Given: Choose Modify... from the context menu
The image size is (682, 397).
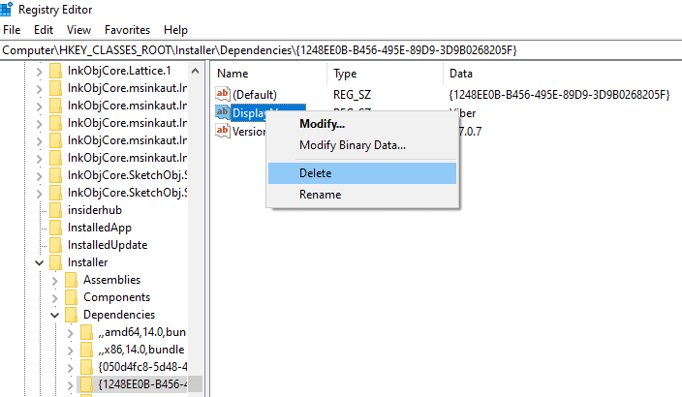Looking at the screenshot, I should pos(322,124).
